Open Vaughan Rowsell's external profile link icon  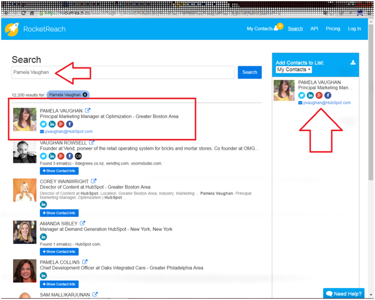pyautogui.click(x=91, y=143)
